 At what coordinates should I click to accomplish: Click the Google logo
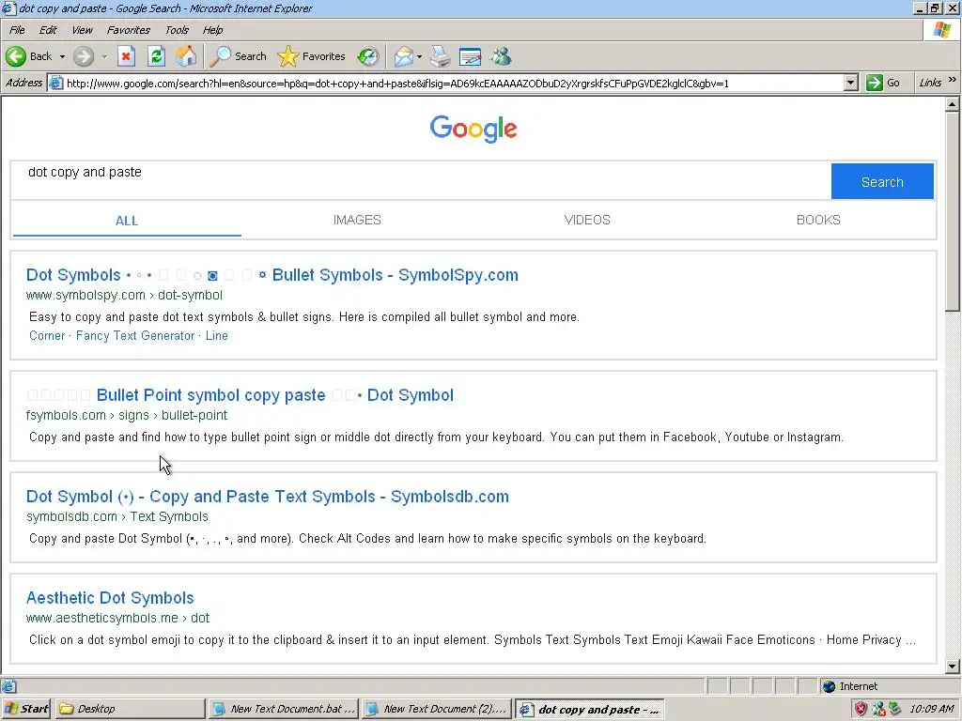[473, 129]
